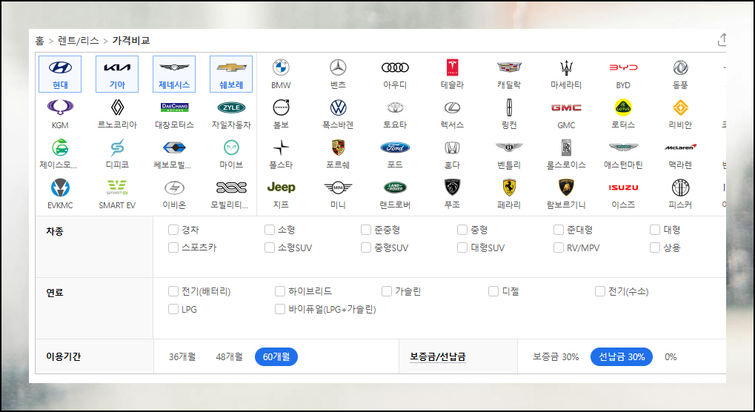Pick the Land Rover (랜드로버) logo
This screenshot has height=412, width=755.
pyautogui.click(x=395, y=187)
